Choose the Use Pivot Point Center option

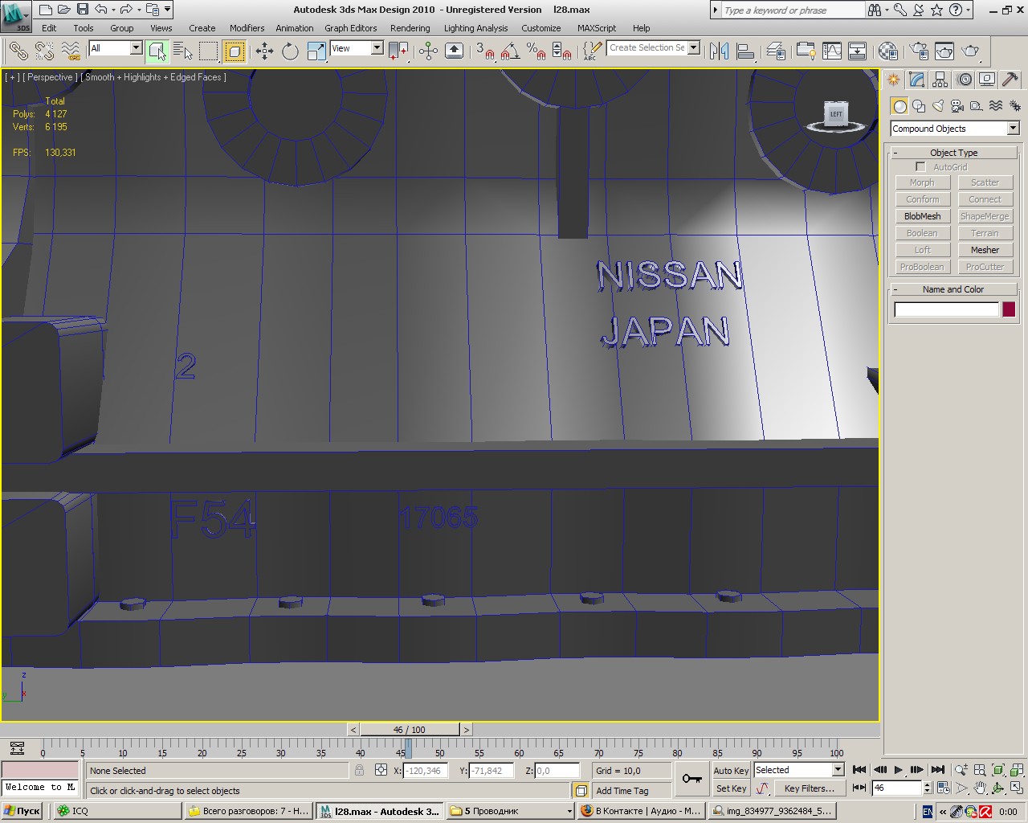click(398, 51)
